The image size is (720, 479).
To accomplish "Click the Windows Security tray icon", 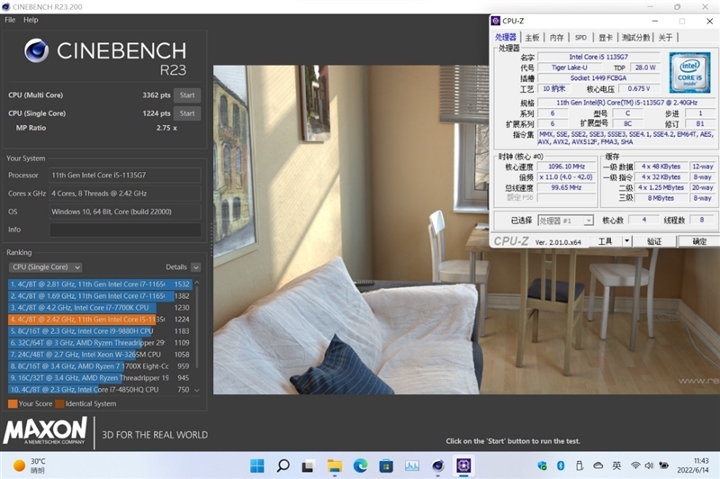I will [x=542, y=465].
